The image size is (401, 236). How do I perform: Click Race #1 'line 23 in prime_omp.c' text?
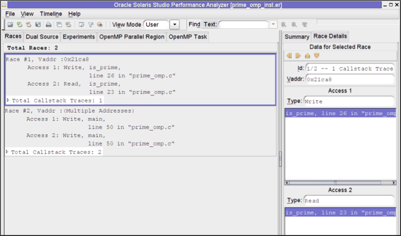point(132,92)
